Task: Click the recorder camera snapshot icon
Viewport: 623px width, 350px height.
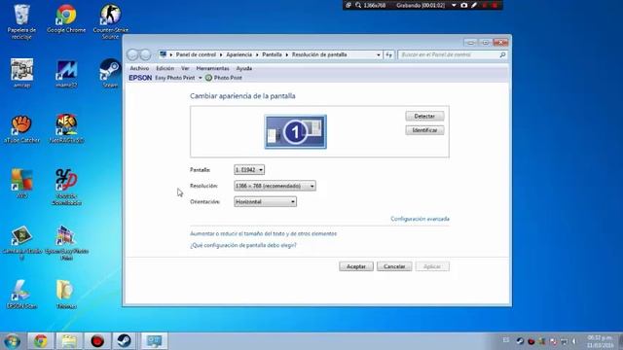Action: coord(463,5)
